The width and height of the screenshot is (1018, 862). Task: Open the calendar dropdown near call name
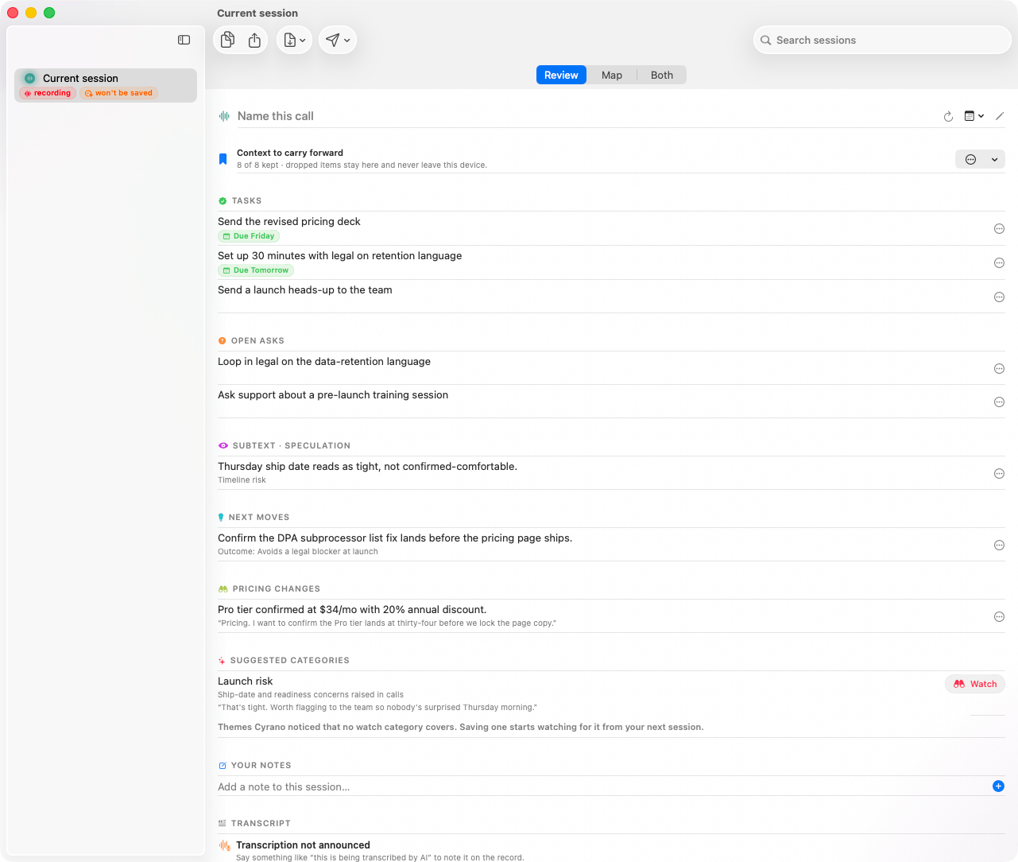pos(974,116)
